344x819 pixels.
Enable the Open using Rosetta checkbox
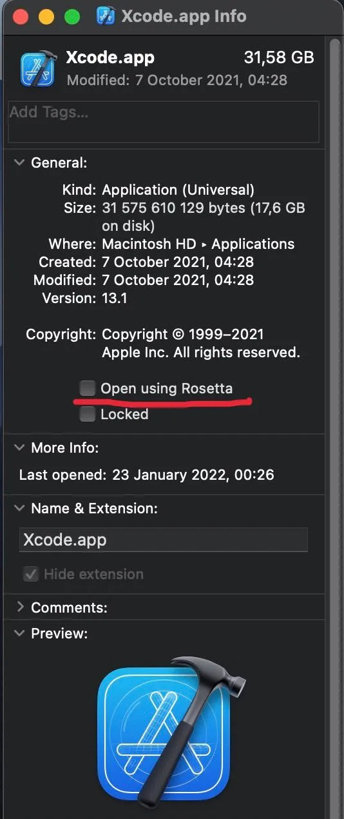tap(87, 388)
